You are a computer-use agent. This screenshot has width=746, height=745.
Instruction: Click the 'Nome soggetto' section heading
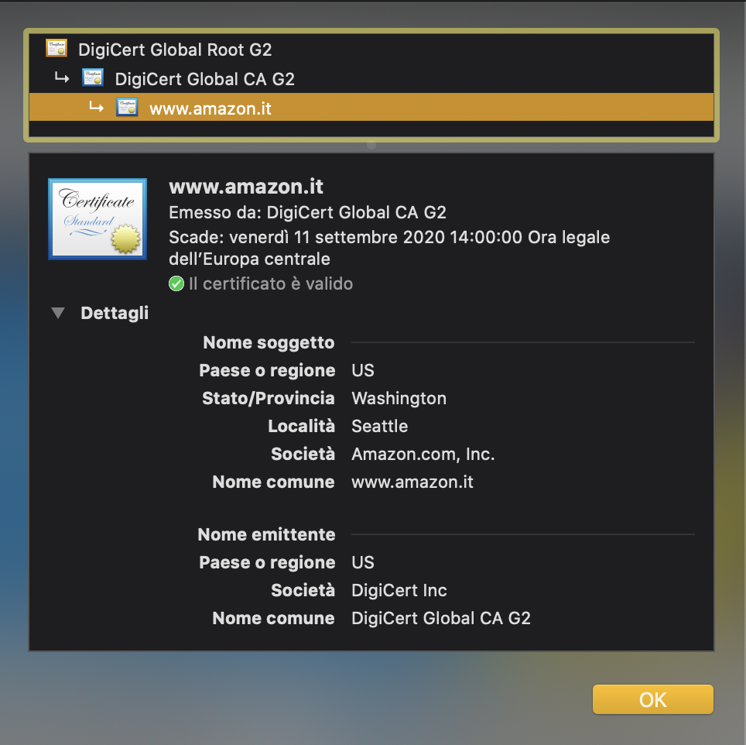[269, 342]
